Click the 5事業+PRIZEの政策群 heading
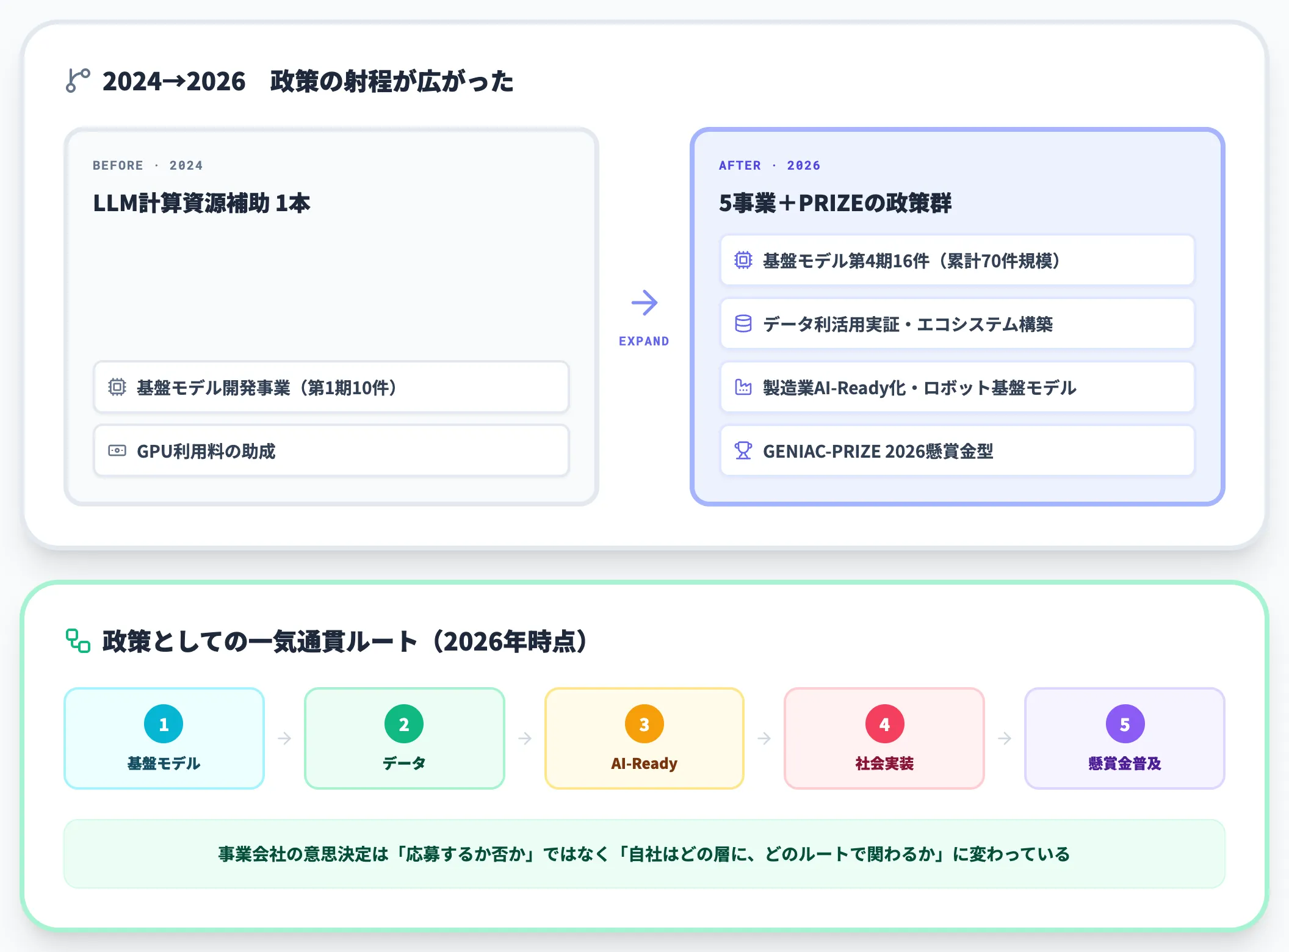 click(x=835, y=203)
